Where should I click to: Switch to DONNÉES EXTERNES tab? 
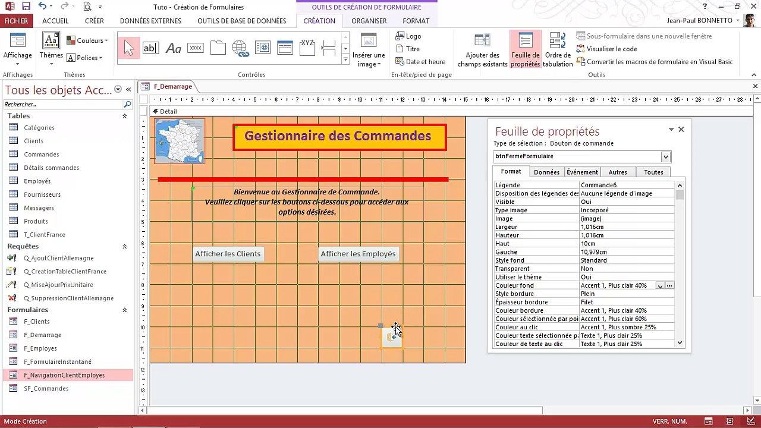tap(150, 21)
